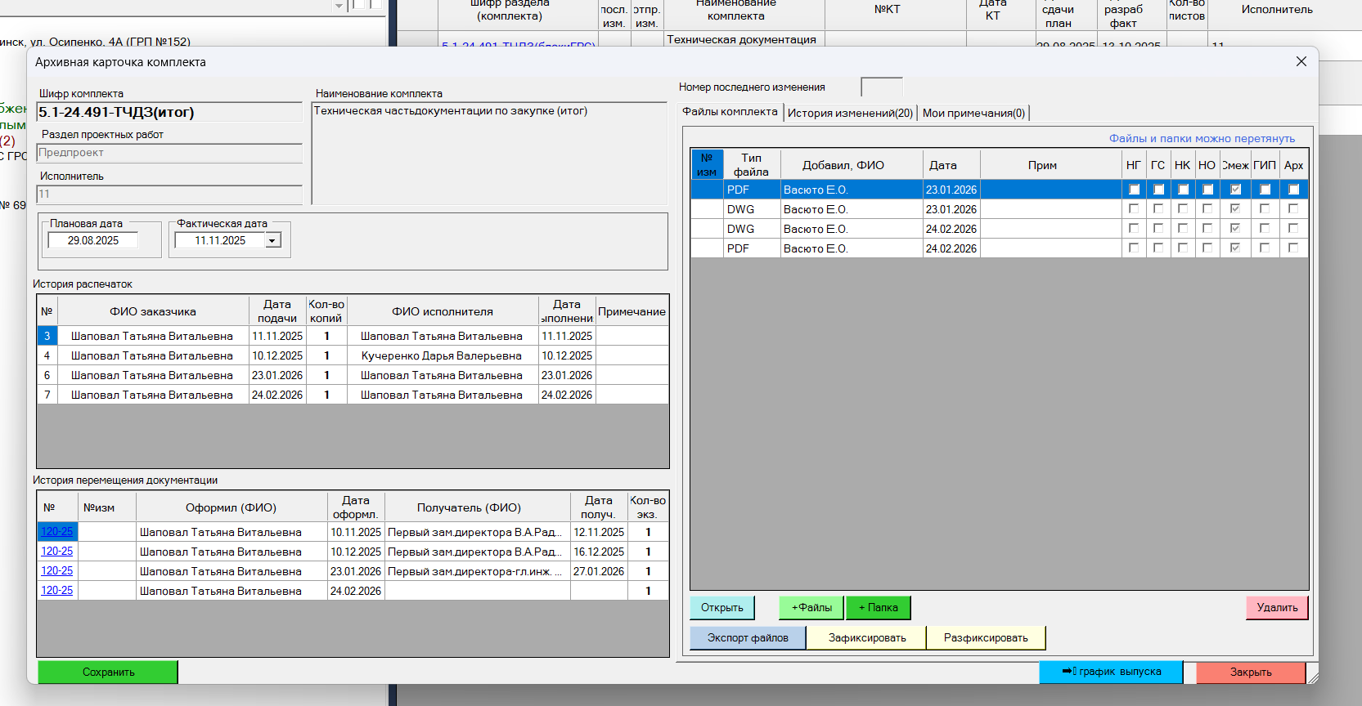1362x706 pixels.
Task: Tick Арх checkbox for PDF dated 24.02.2026
Action: click(1293, 248)
